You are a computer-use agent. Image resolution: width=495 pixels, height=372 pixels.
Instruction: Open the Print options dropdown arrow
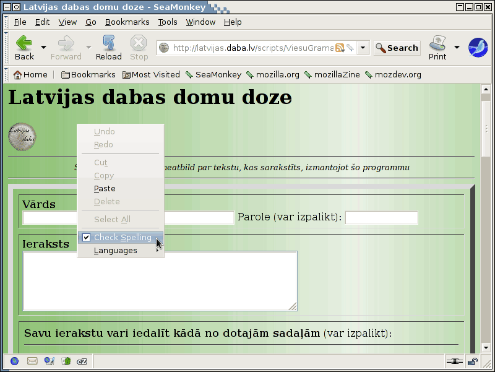click(x=457, y=48)
